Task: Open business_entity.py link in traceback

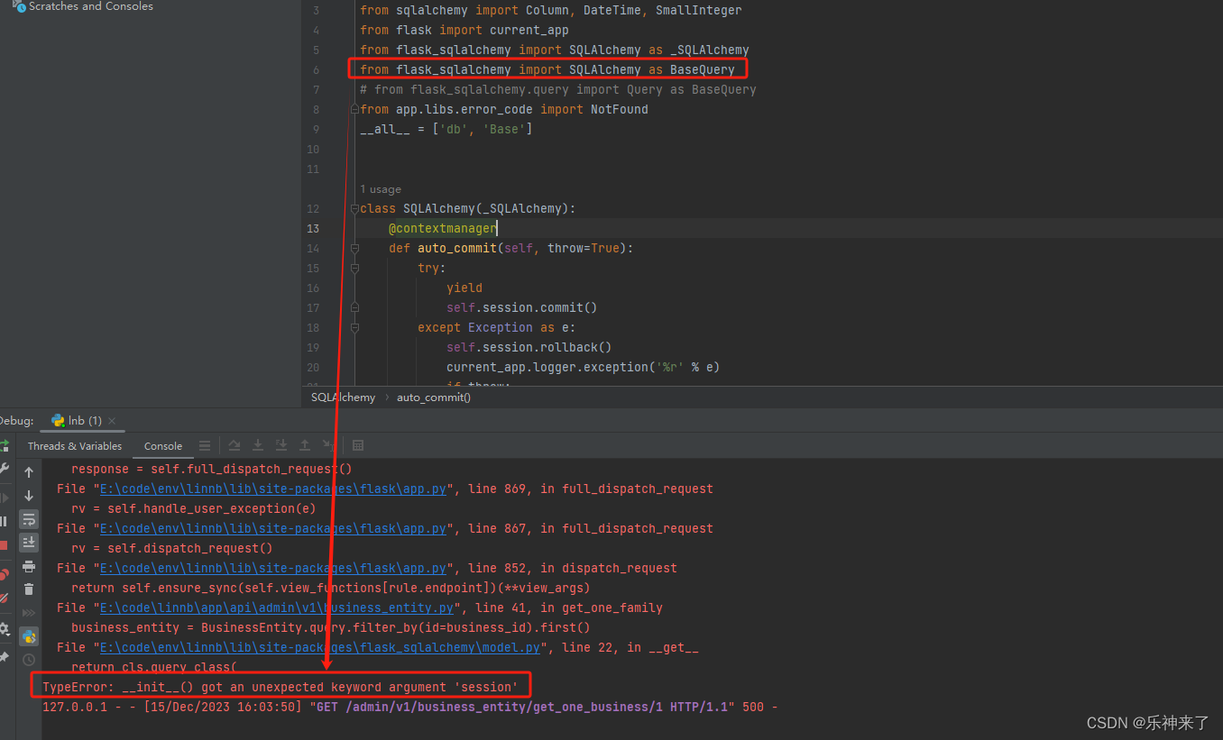Action: tap(276, 608)
